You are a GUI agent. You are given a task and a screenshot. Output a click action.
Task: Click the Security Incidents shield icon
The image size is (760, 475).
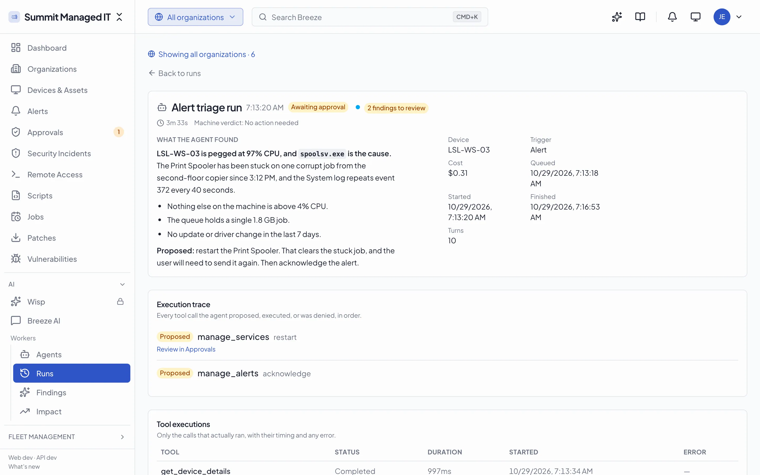click(16, 153)
